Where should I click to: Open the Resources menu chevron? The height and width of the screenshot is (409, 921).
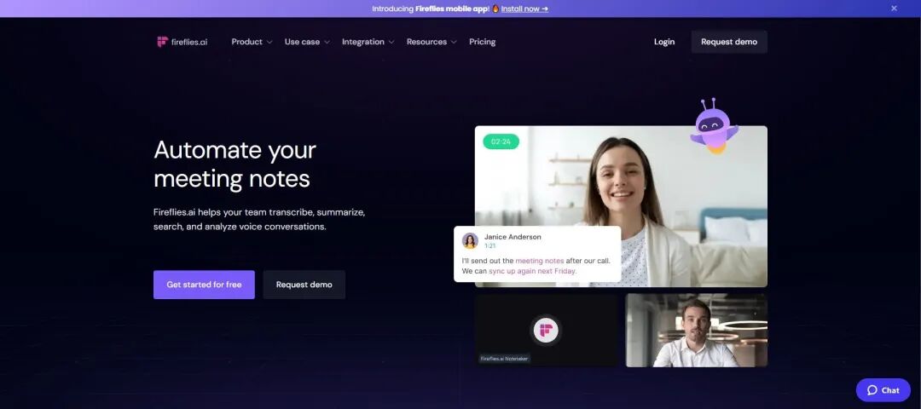point(454,43)
